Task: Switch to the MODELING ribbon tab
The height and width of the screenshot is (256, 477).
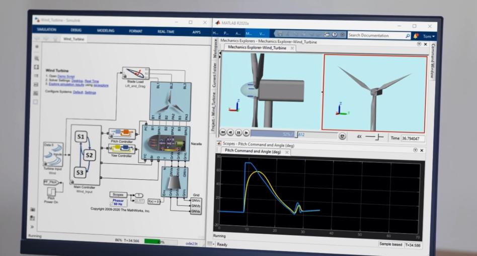Action: click(106, 31)
